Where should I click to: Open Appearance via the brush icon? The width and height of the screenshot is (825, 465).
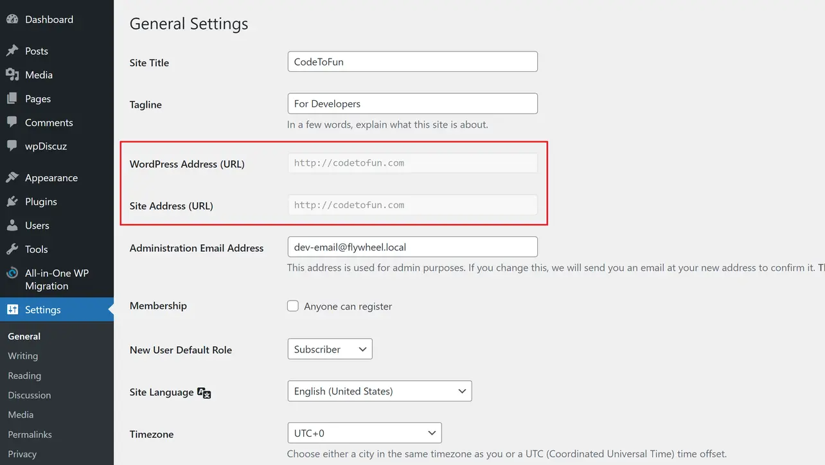click(x=13, y=177)
